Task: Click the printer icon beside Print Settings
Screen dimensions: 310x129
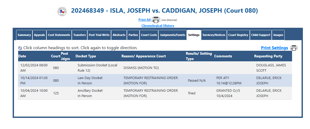Action: (294, 48)
